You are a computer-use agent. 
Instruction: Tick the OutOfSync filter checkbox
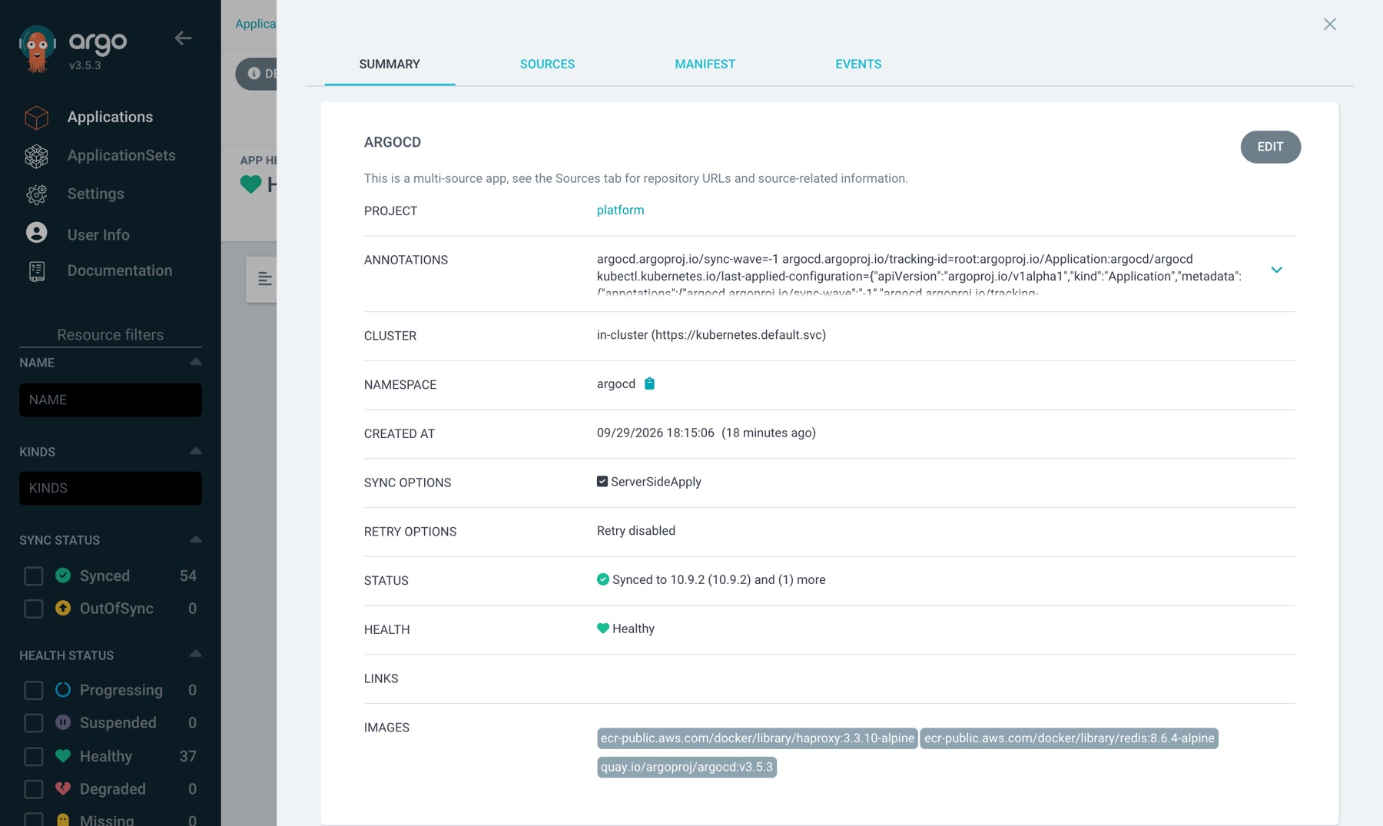pyautogui.click(x=33, y=609)
